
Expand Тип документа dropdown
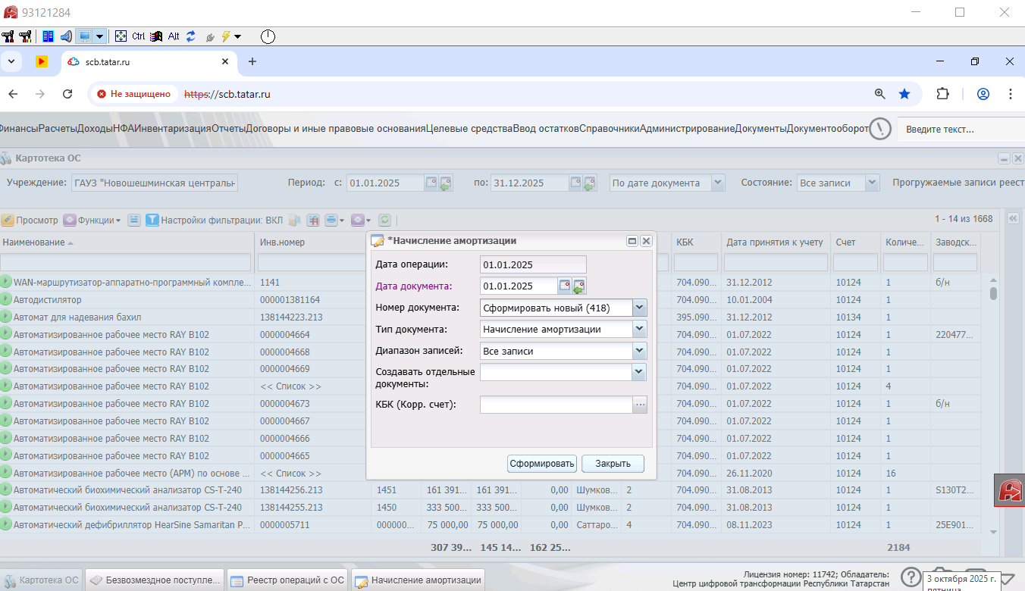point(639,329)
